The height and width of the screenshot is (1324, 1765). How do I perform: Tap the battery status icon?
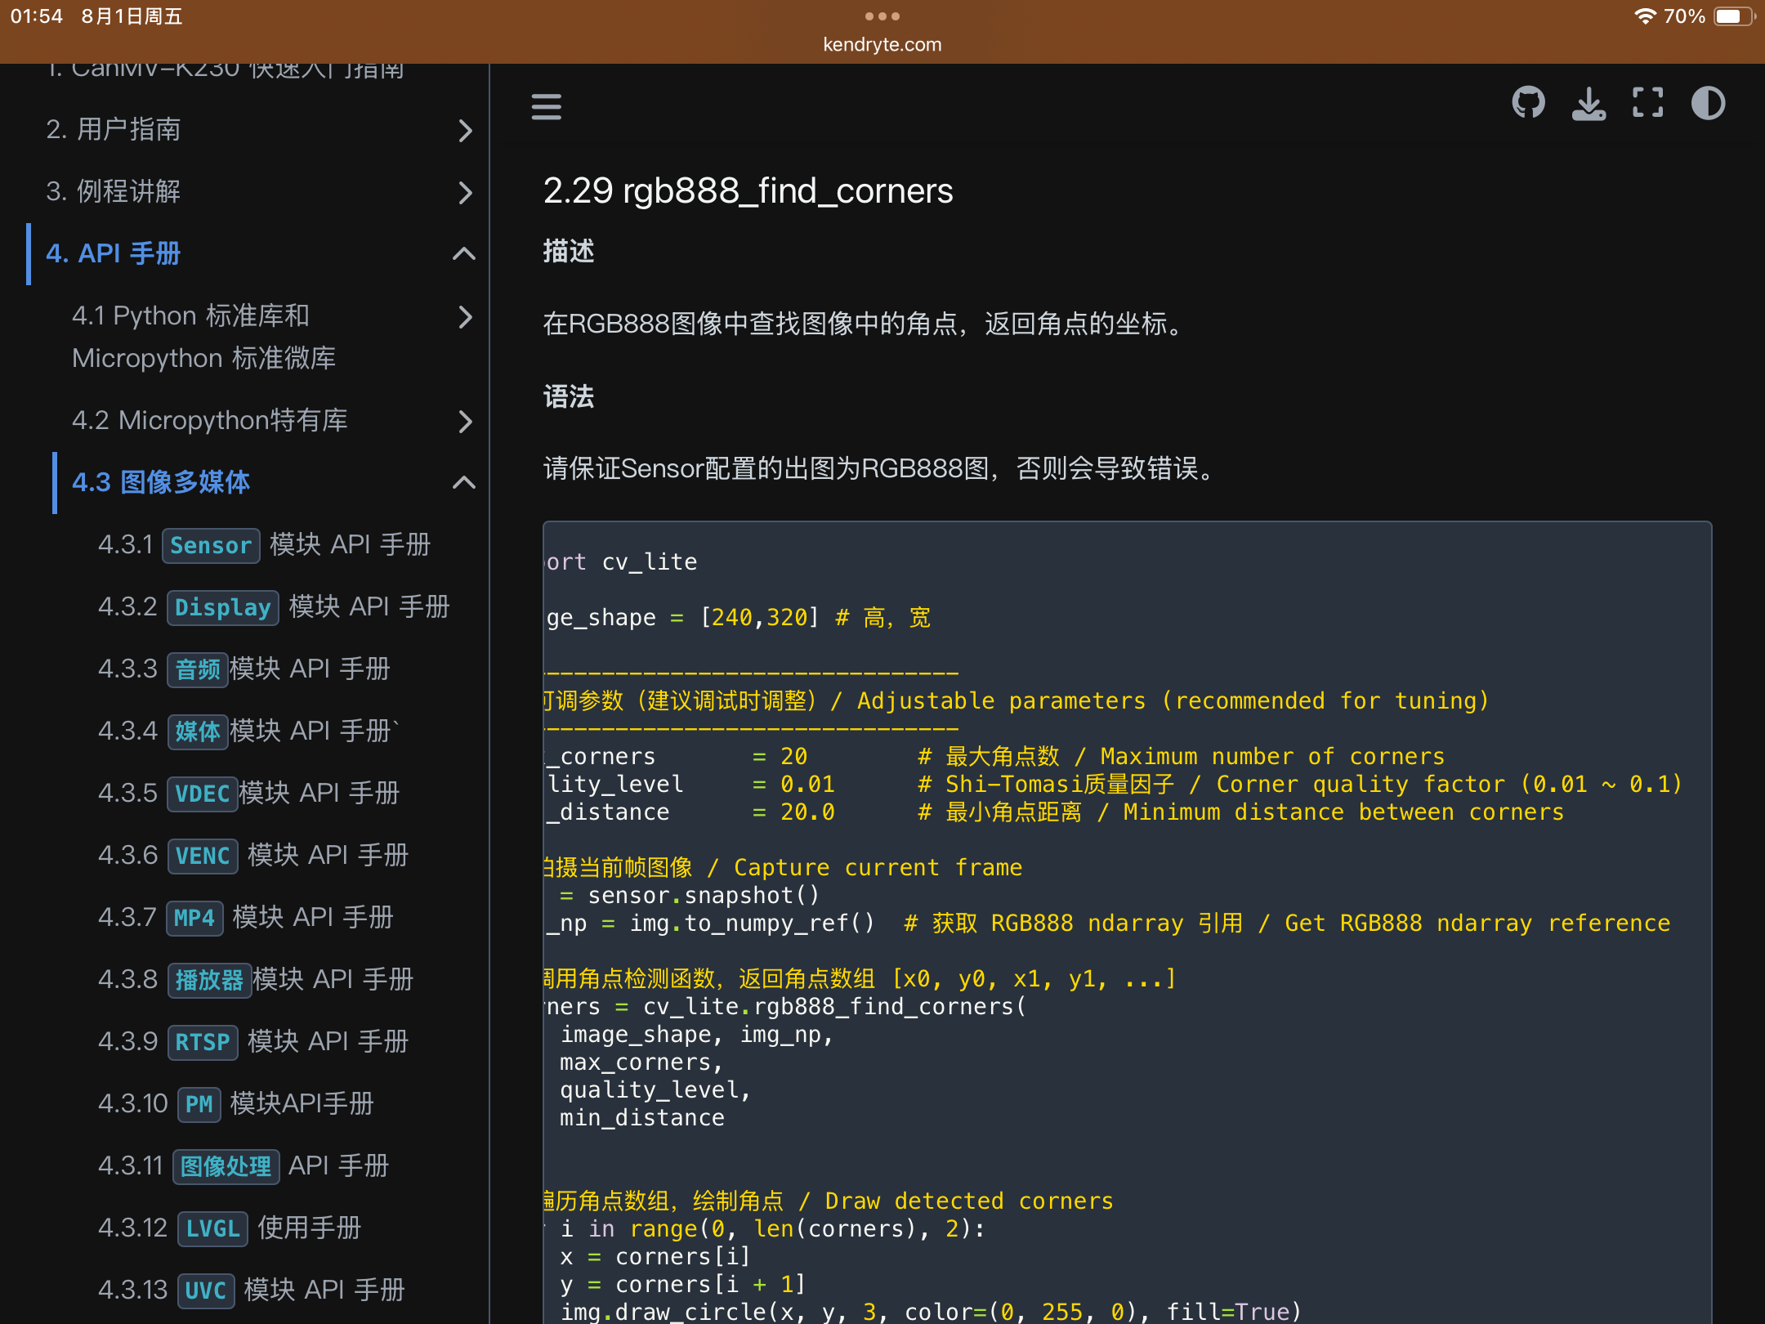1734,16
